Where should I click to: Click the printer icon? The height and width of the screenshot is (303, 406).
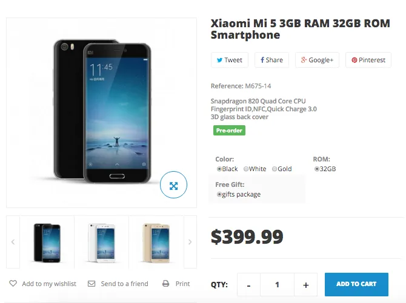click(x=166, y=284)
